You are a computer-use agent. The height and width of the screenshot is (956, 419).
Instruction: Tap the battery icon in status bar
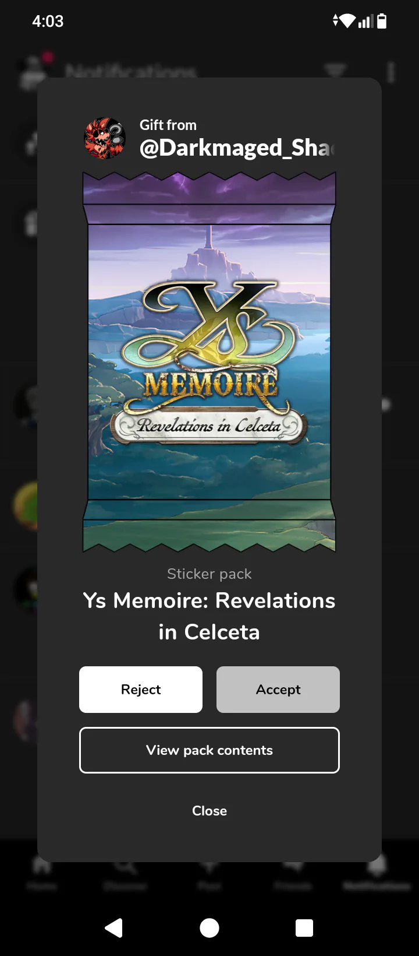coord(382,22)
